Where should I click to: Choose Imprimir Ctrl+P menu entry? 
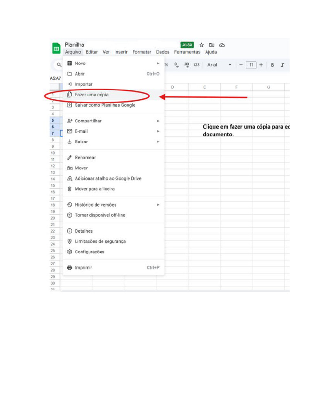pos(114,268)
